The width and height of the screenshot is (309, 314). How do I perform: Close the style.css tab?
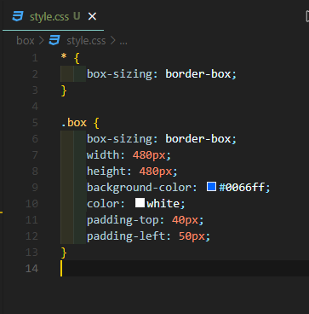(x=92, y=16)
